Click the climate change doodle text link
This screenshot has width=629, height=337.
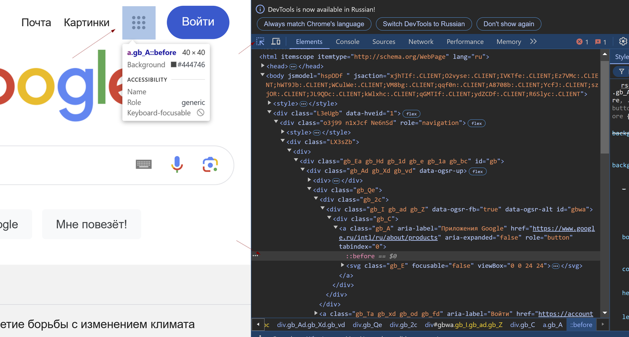[x=97, y=324]
